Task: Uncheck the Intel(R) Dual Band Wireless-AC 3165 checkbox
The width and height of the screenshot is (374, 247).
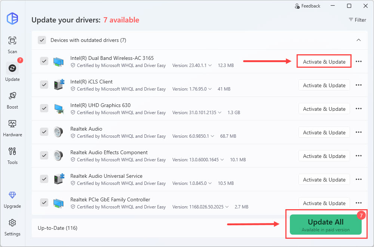Action: point(44,61)
